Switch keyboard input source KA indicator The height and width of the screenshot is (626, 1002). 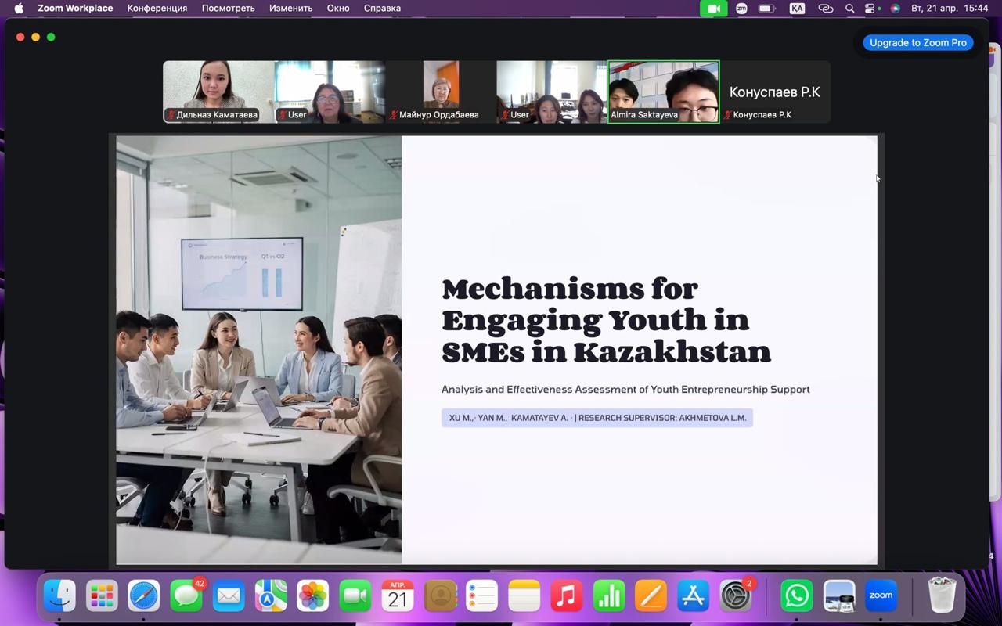point(797,9)
